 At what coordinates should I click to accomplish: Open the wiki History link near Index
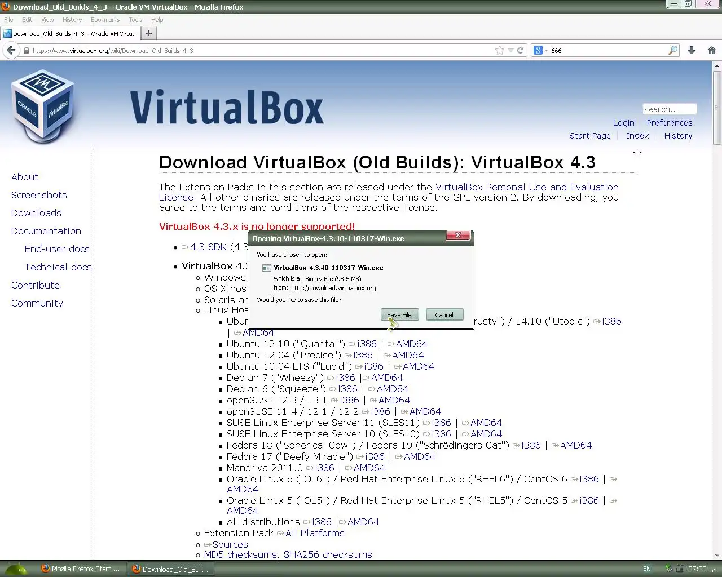click(x=678, y=136)
